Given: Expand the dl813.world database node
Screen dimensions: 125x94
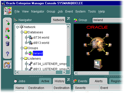Looking at the screenshot, I should pos(26,43).
